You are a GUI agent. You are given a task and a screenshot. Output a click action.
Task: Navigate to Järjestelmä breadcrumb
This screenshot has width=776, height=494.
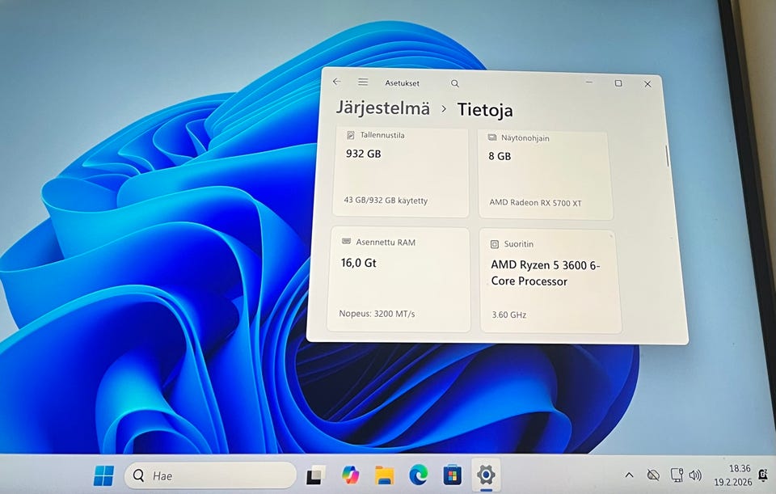pyautogui.click(x=383, y=108)
